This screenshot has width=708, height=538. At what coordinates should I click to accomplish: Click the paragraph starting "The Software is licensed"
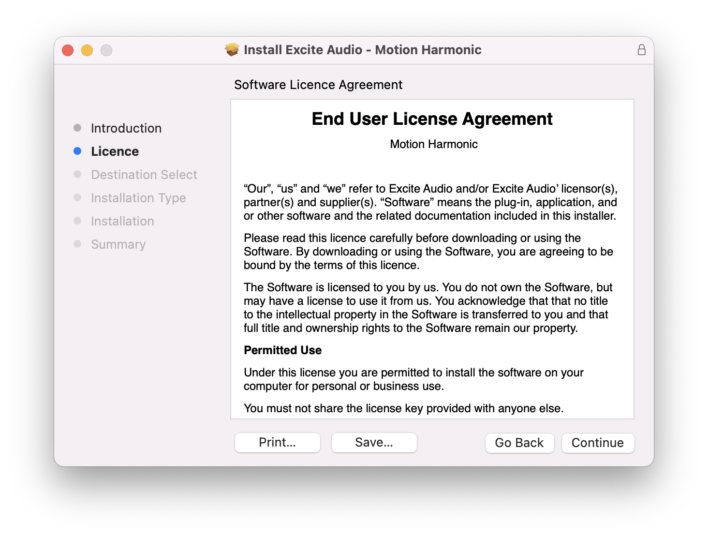(x=428, y=308)
